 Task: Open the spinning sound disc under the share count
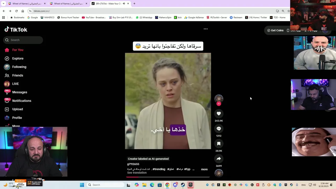219,173
